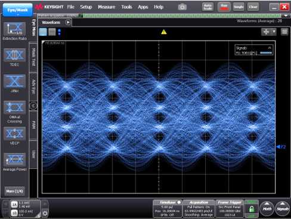Open the Measure menu
Viewport: 291px width, 219px height.
(x=107, y=7)
